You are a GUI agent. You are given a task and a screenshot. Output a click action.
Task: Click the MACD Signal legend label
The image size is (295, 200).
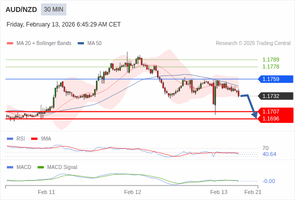pyautogui.click(x=62, y=167)
